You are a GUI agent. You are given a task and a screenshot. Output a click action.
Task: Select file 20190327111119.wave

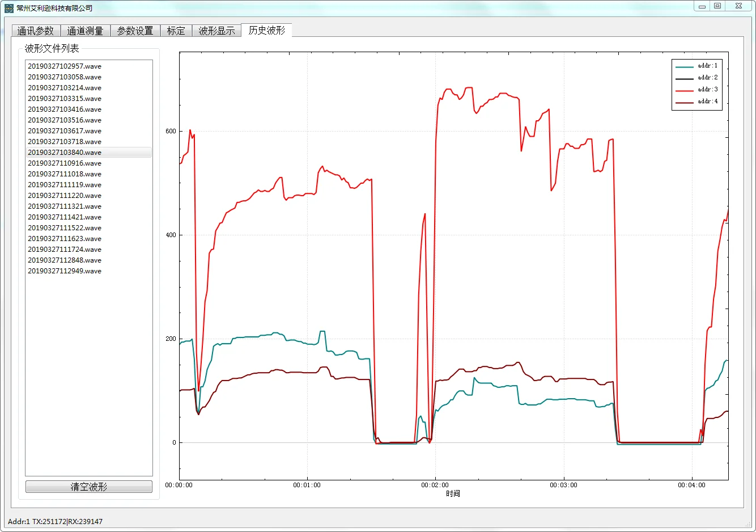pyautogui.click(x=89, y=185)
